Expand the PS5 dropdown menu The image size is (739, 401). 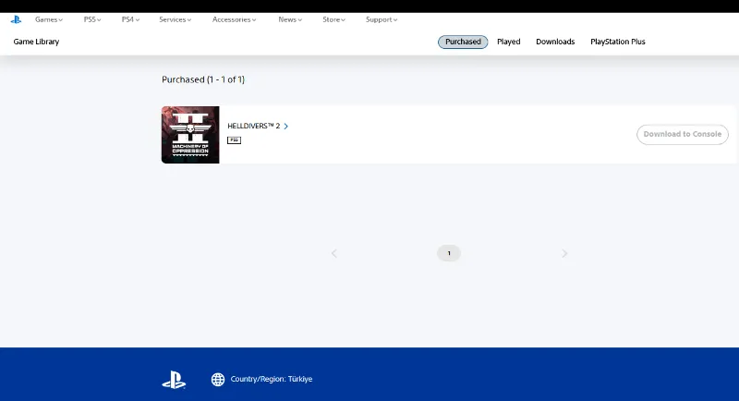pos(92,19)
